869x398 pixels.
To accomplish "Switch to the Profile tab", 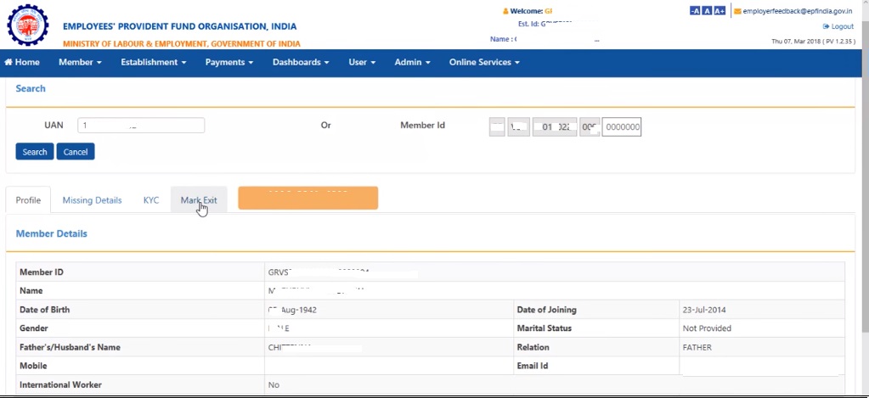I will 28,200.
